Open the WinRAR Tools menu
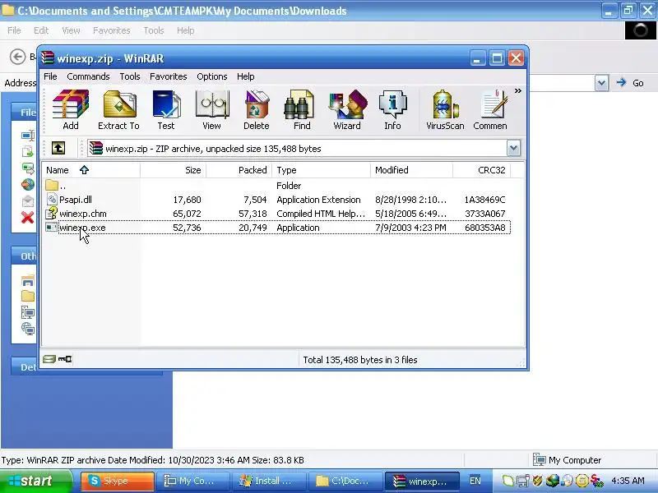Image resolution: width=658 pixels, height=493 pixels. [130, 76]
